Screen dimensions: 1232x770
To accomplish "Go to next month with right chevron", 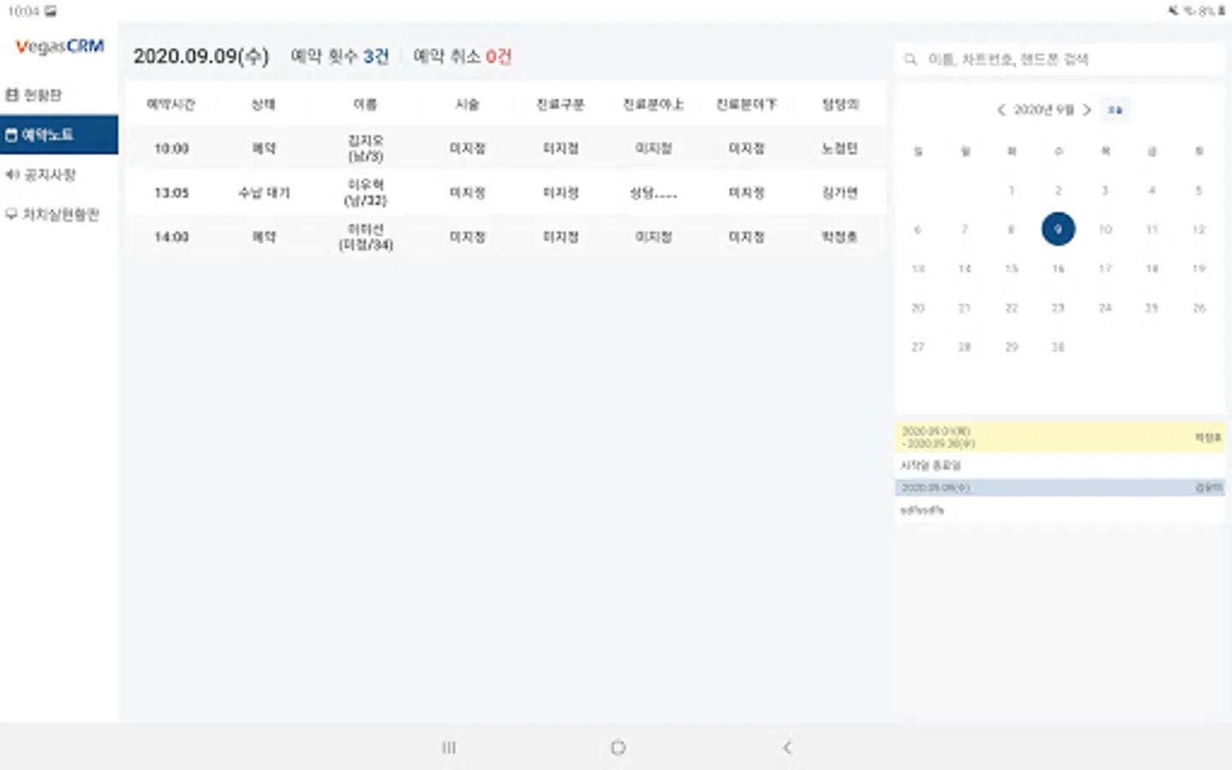I will (1087, 110).
